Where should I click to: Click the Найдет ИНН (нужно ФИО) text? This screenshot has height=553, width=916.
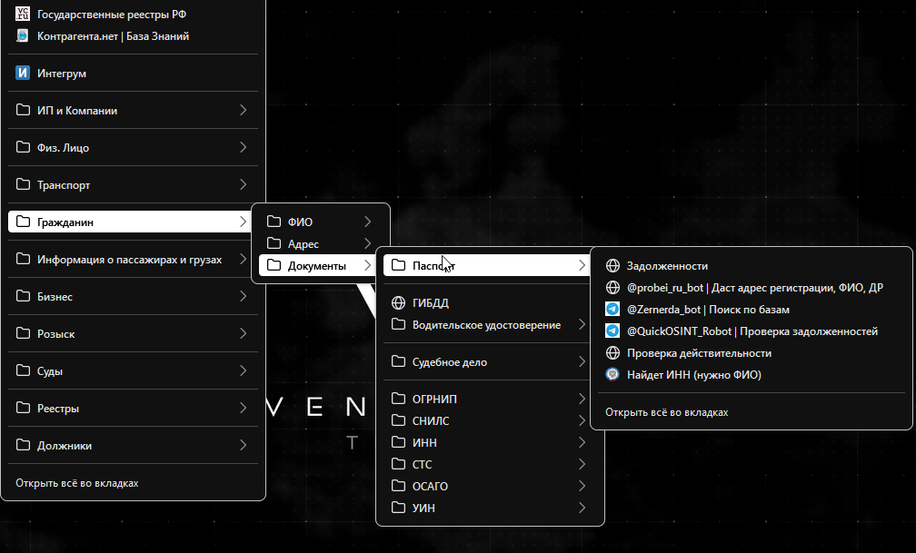coord(694,375)
